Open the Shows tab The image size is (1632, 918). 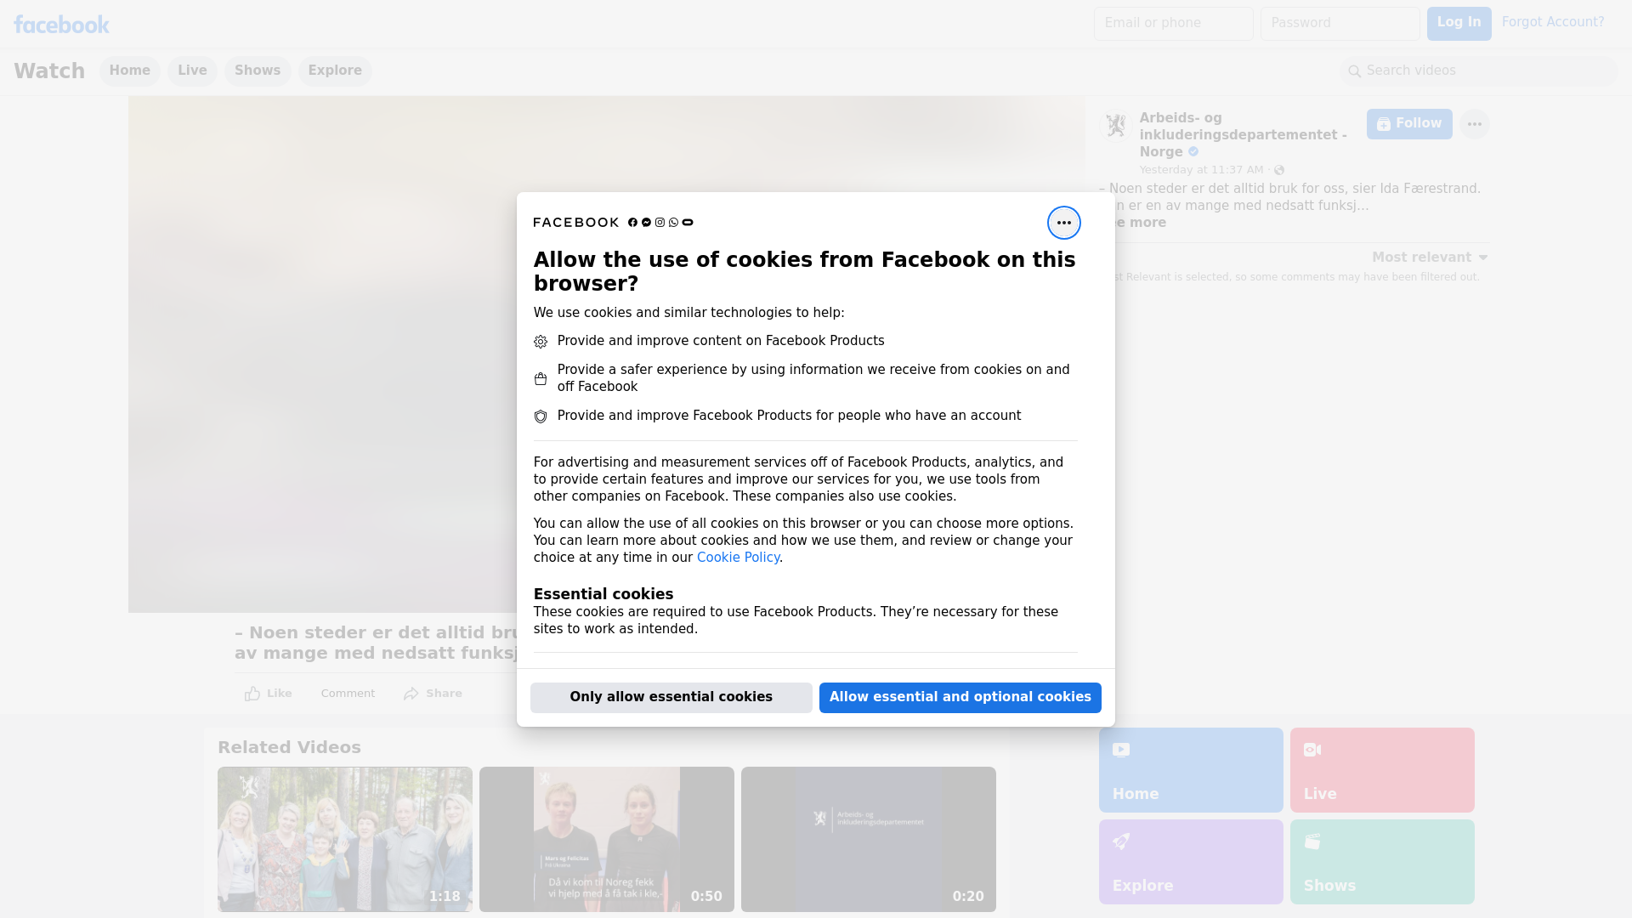[x=258, y=71]
